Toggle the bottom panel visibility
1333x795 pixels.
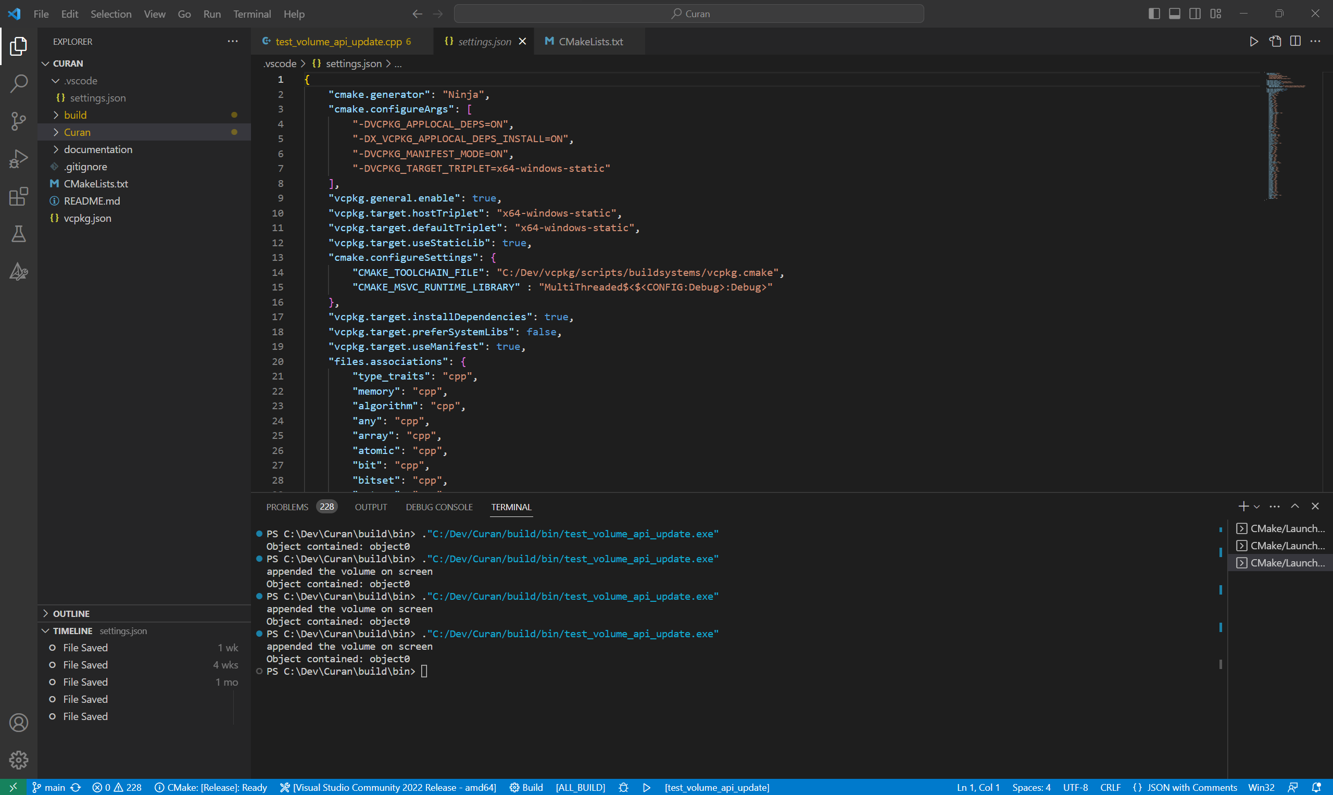click(1174, 14)
